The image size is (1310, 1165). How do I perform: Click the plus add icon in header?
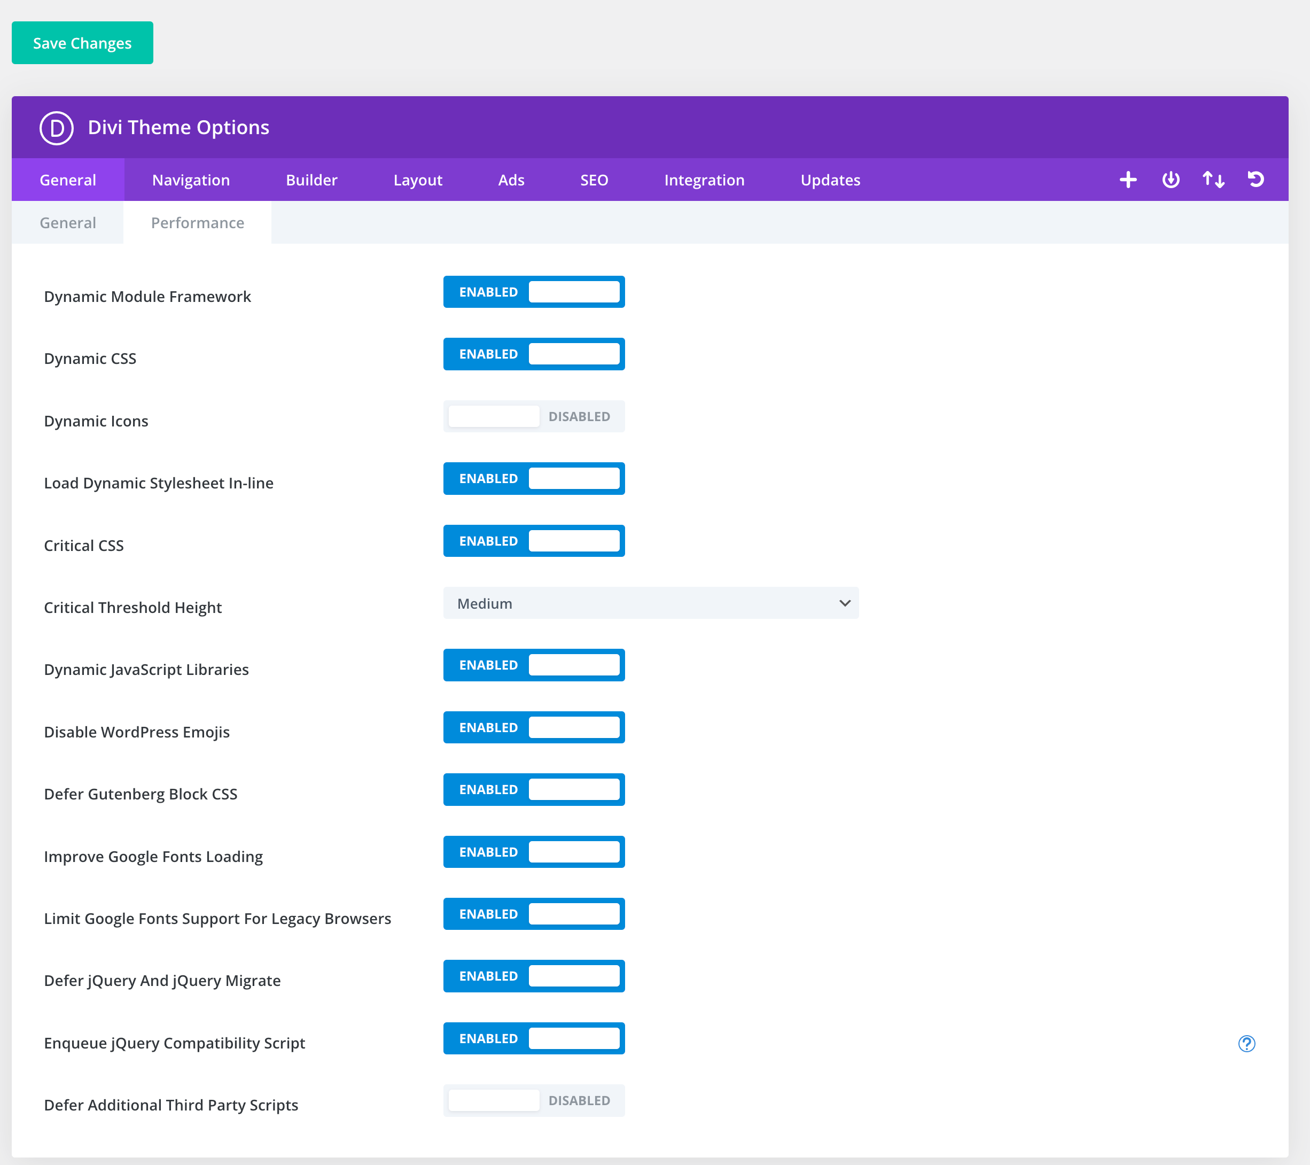point(1128,180)
